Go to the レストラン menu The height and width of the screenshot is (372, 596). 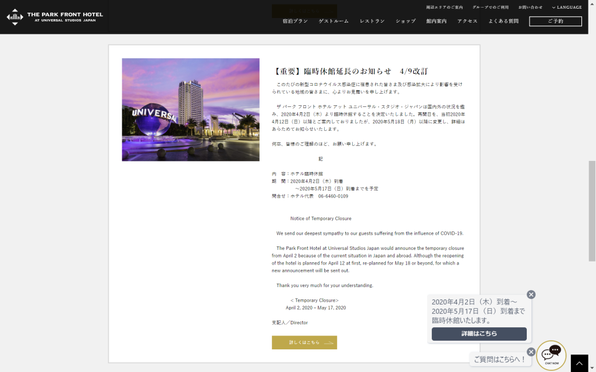pyautogui.click(x=372, y=22)
